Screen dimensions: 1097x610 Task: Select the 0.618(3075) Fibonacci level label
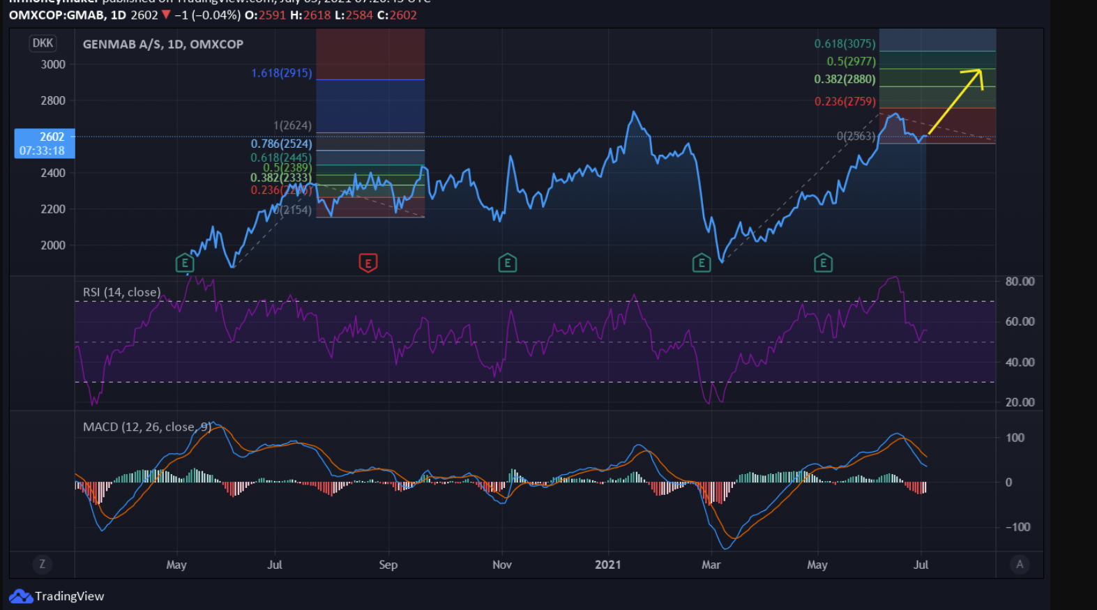pos(845,43)
